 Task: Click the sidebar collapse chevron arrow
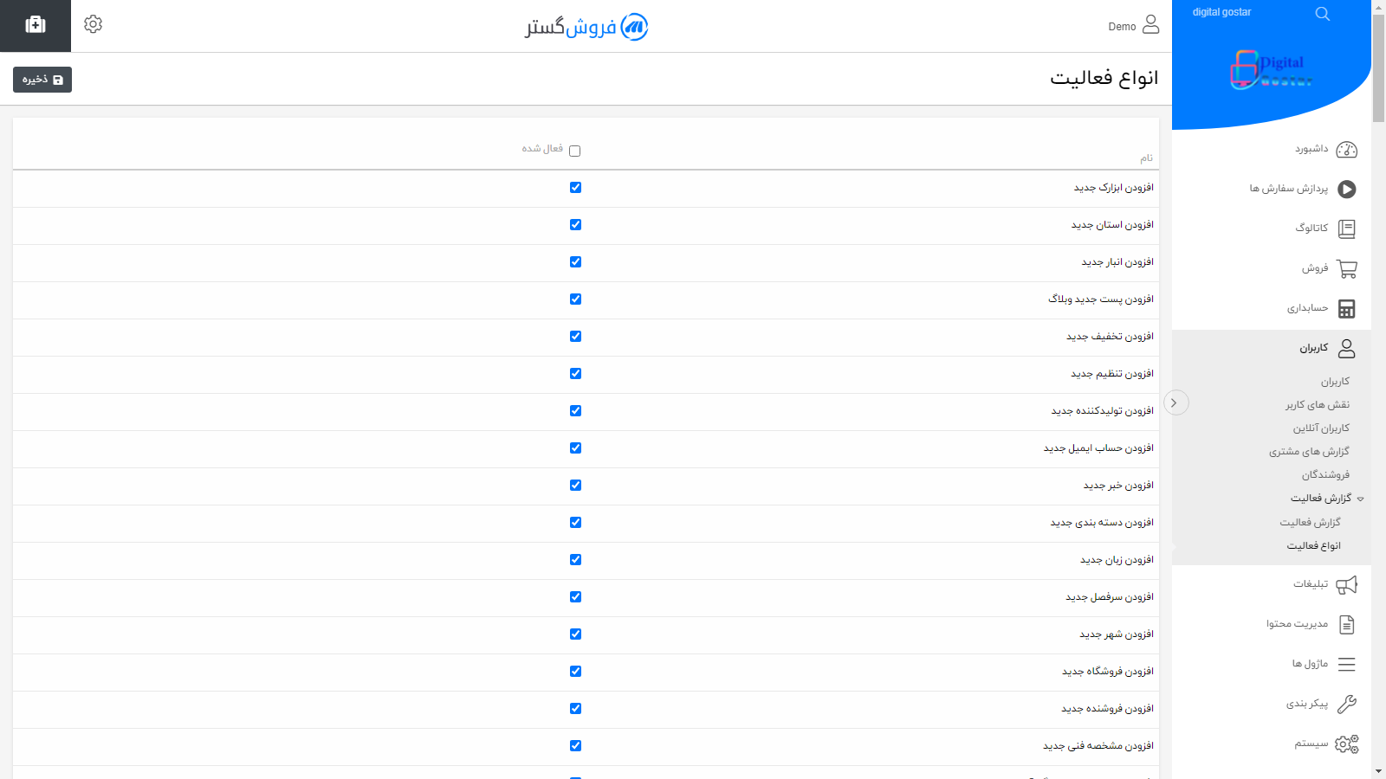point(1176,402)
